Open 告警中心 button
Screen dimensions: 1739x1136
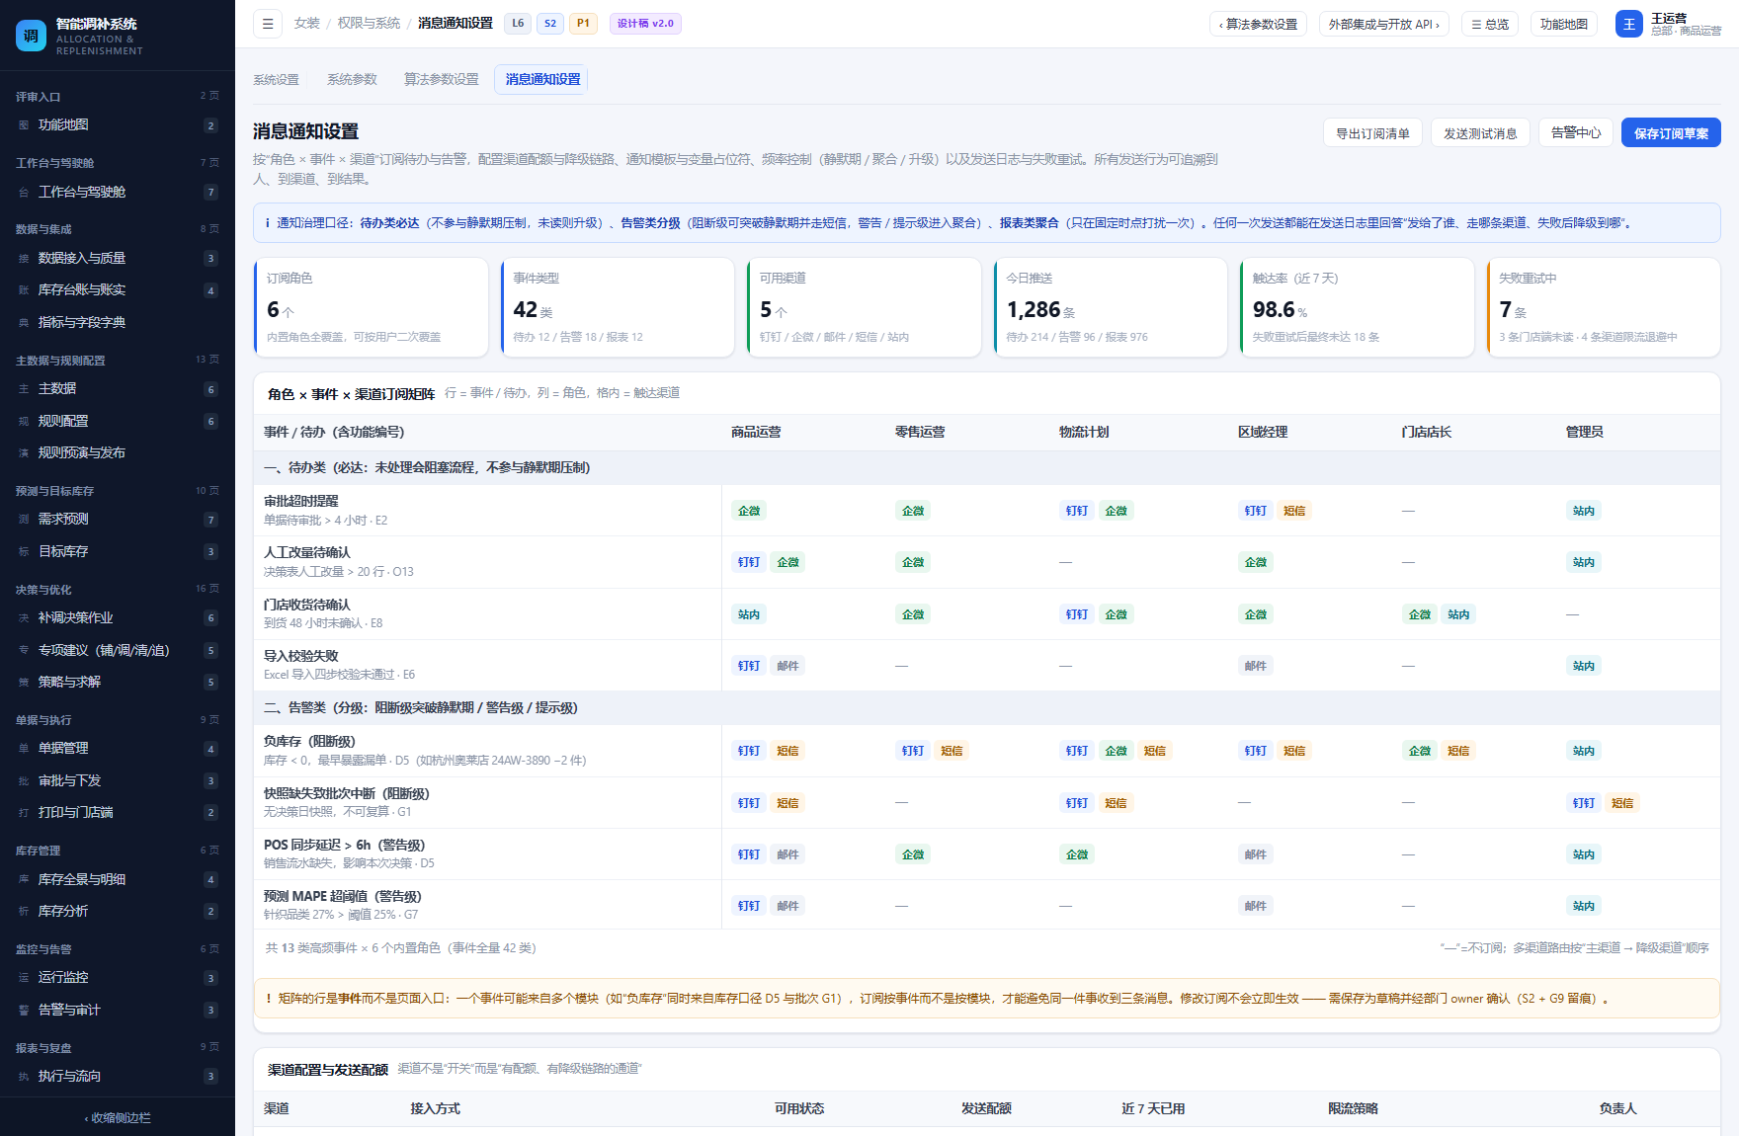pyautogui.click(x=1576, y=132)
